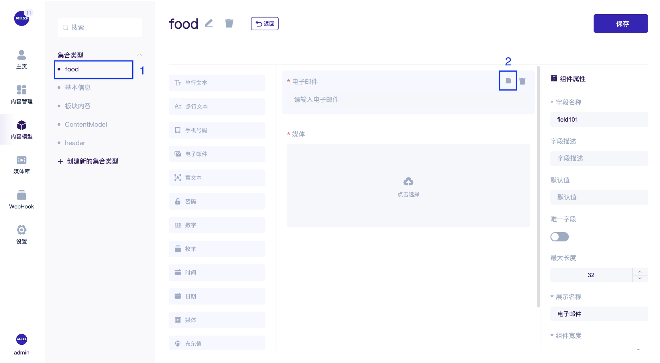Screen dimensions: 660x363
Task: Click the 搜索 search field
Action: point(100,28)
